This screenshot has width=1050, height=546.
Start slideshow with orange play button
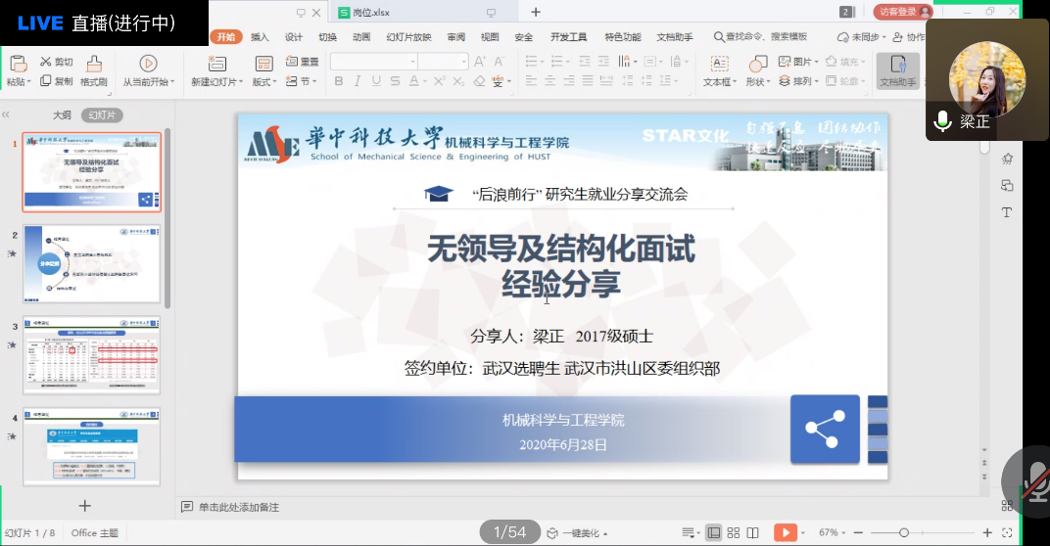click(x=785, y=532)
